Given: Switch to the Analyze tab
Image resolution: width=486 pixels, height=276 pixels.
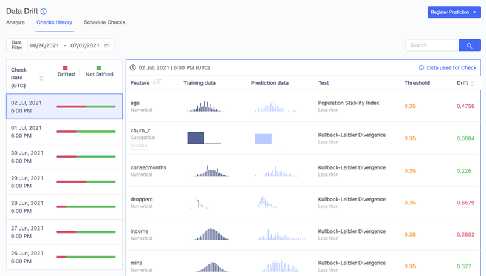Looking at the screenshot, I should [15, 22].
